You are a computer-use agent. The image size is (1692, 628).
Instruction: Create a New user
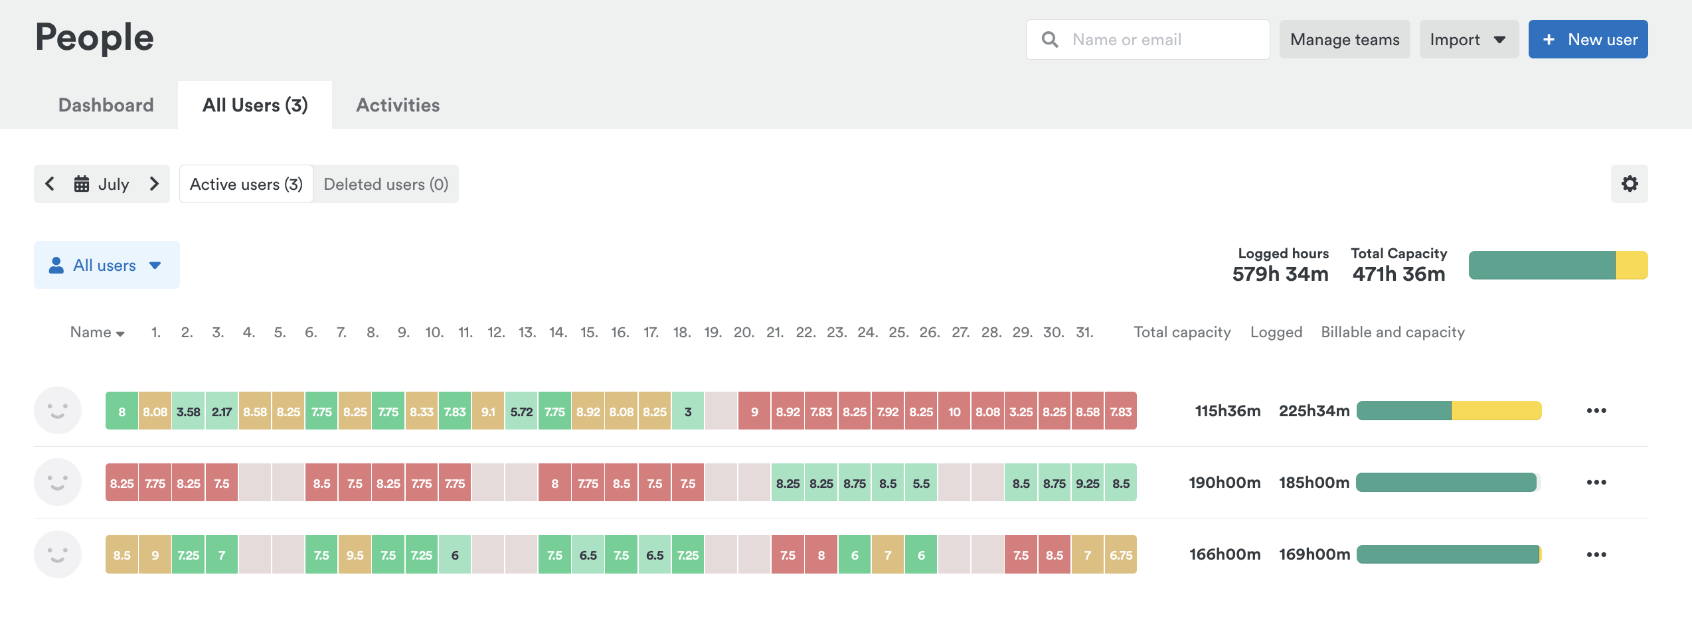click(x=1587, y=40)
